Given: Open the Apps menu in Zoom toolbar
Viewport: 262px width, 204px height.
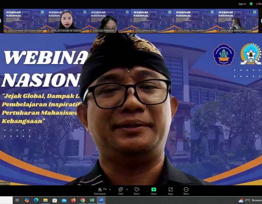Looking at the screenshot, I should pyautogui.click(x=170, y=191).
